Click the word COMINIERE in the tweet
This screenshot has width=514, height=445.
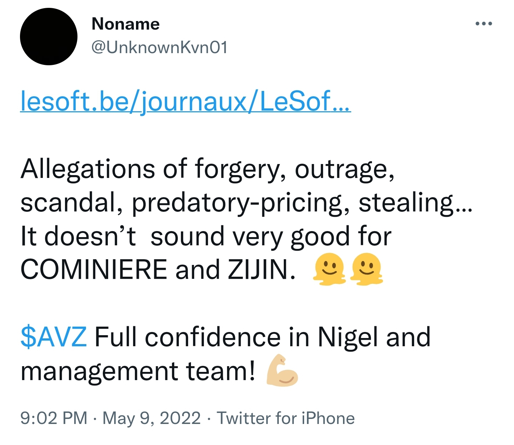pyautogui.click(x=94, y=270)
